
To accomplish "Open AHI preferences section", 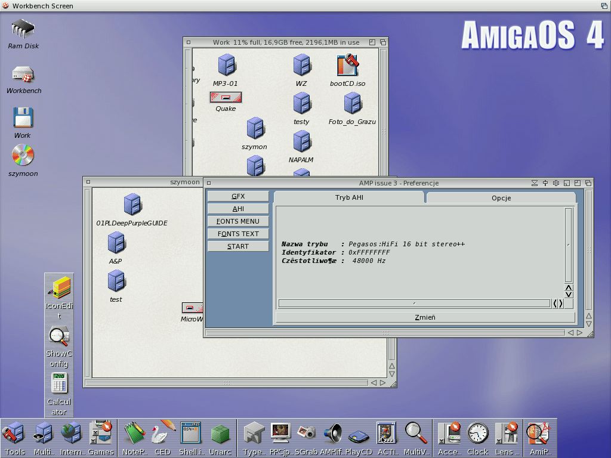I will point(238,209).
